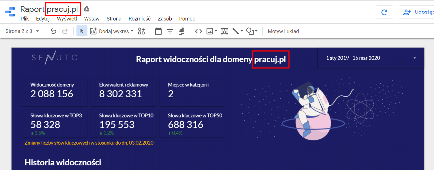Click the URL embed code icon
Image resolution: width=434 pixels, height=170 pixels.
click(x=199, y=31)
